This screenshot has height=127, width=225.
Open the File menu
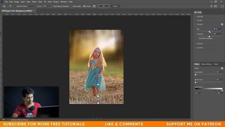pyautogui.click(x=6, y=2)
